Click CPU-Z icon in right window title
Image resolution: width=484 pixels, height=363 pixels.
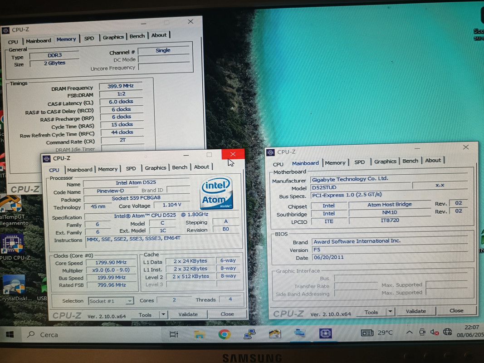271,152
